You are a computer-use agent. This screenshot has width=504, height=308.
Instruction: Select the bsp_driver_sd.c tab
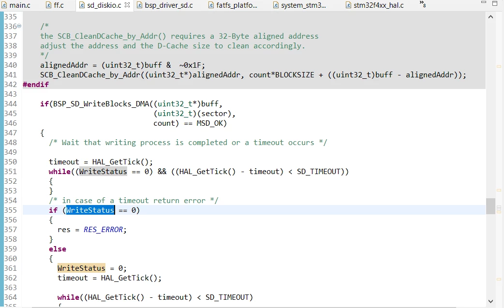pos(164,5)
